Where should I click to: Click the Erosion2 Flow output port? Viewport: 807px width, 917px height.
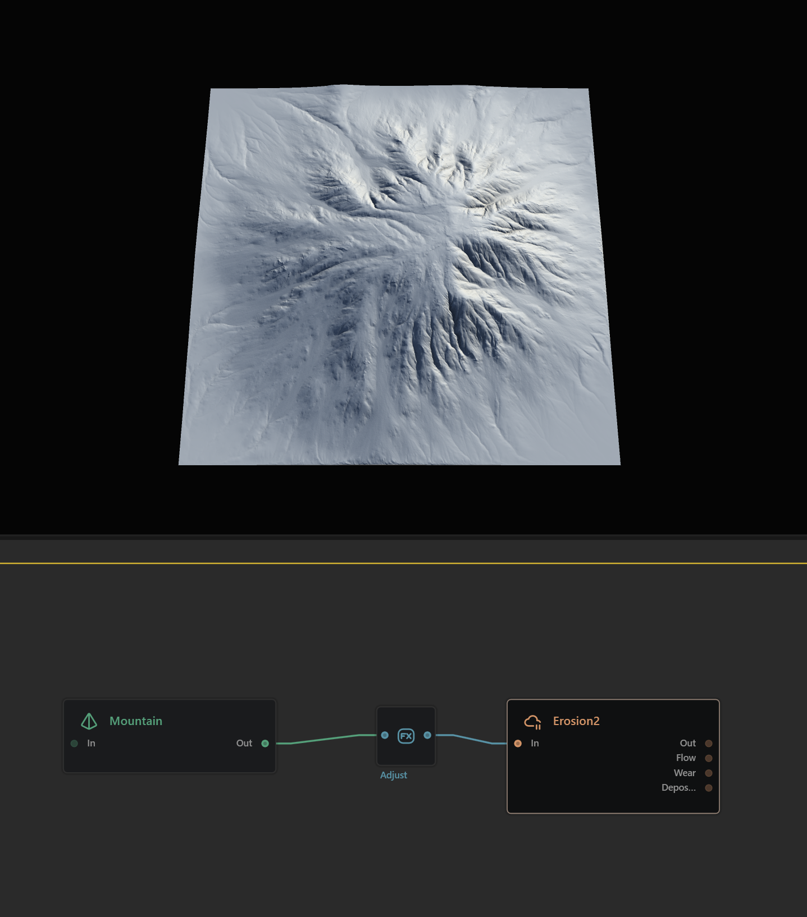(709, 758)
